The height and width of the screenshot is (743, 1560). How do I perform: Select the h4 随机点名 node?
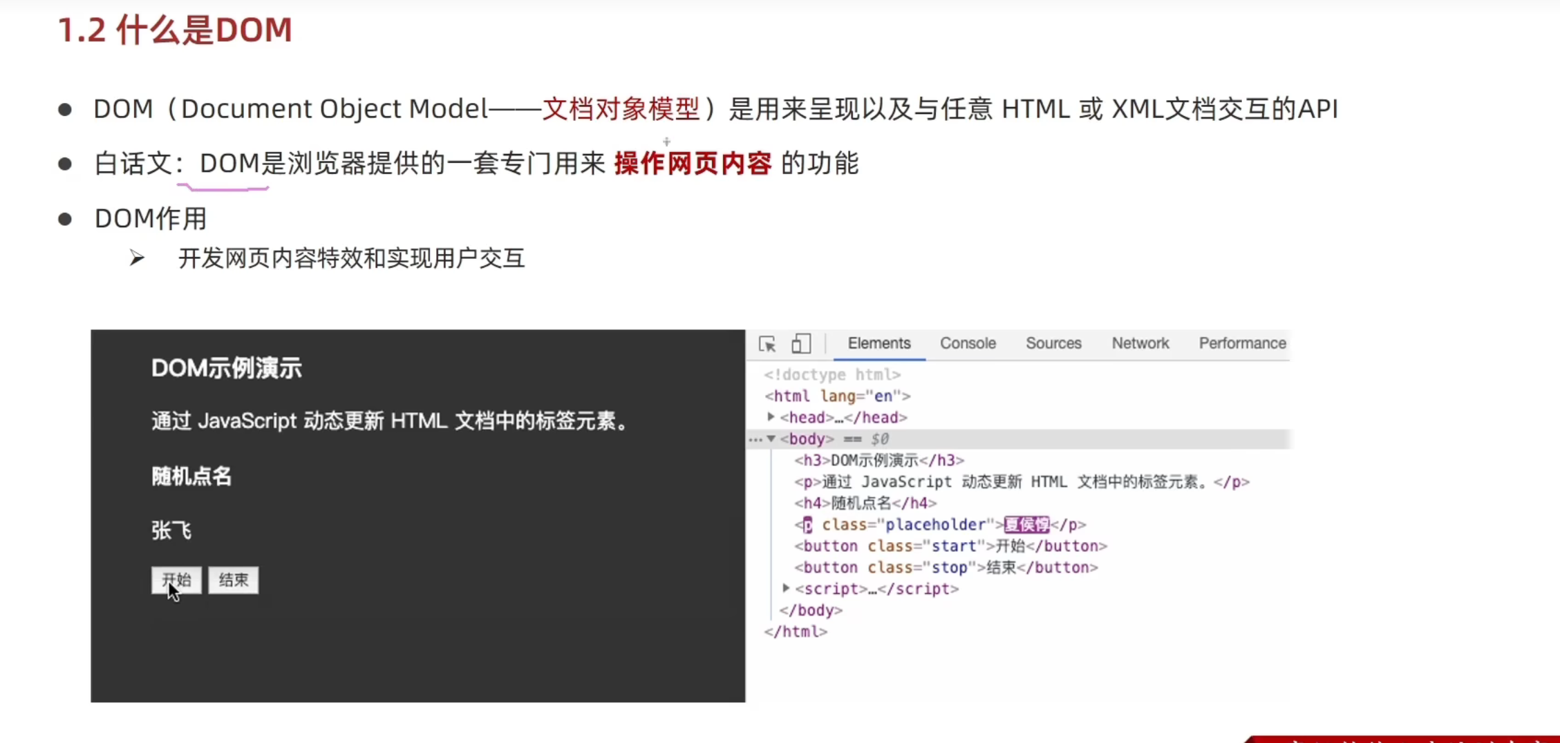point(865,503)
